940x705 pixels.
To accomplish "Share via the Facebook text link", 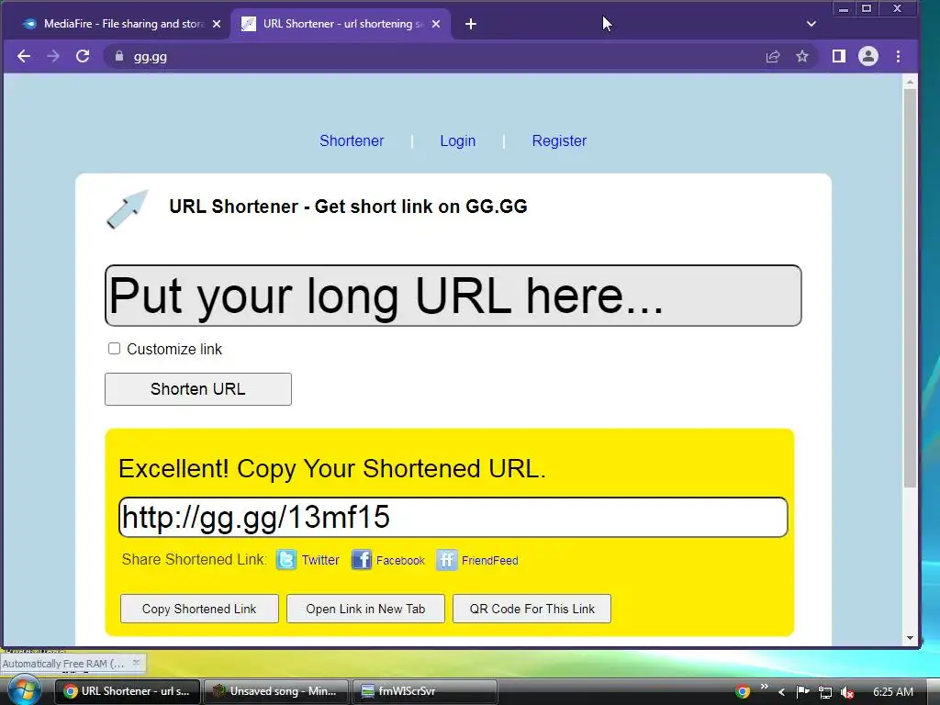I will click(400, 561).
